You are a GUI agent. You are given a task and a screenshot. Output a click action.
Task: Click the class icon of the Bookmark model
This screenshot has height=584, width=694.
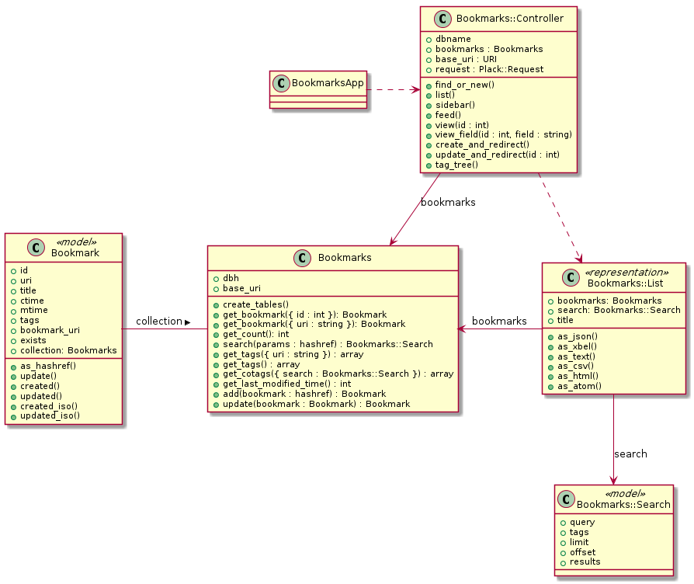[36, 248]
